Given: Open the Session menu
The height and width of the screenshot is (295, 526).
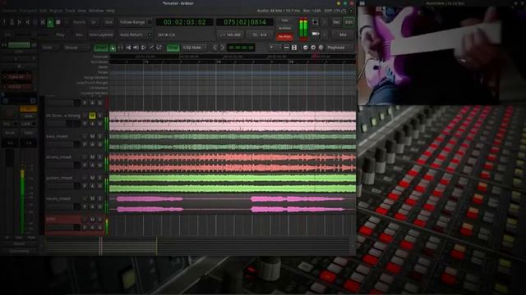Looking at the screenshot, I should coord(10,11).
